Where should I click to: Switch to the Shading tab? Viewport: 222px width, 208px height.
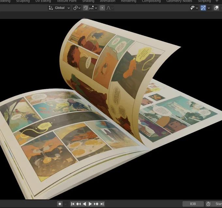pos(88,1)
